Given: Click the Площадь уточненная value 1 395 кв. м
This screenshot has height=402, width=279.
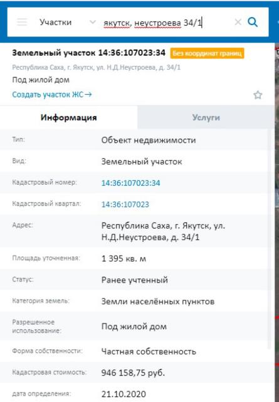Looking at the screenshot, I should (x=124, y=258).
